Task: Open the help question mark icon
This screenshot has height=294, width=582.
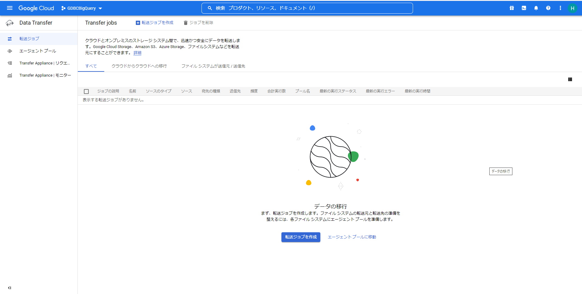Action: [548, 8]
